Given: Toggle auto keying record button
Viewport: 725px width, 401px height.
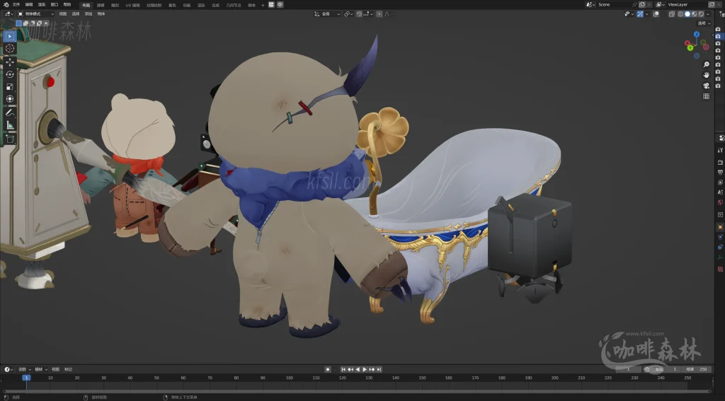Looking at the screenshot, I should click(328, 369).
